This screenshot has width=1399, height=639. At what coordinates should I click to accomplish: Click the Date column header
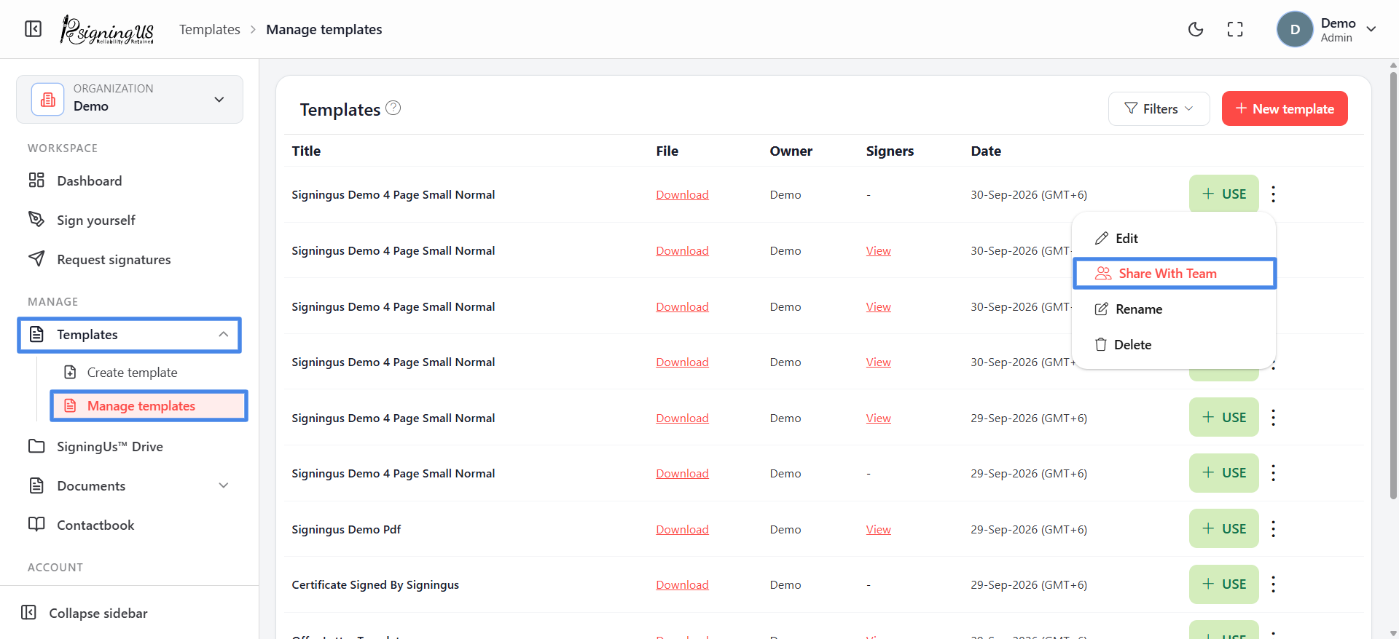click(x=986, y=151)
